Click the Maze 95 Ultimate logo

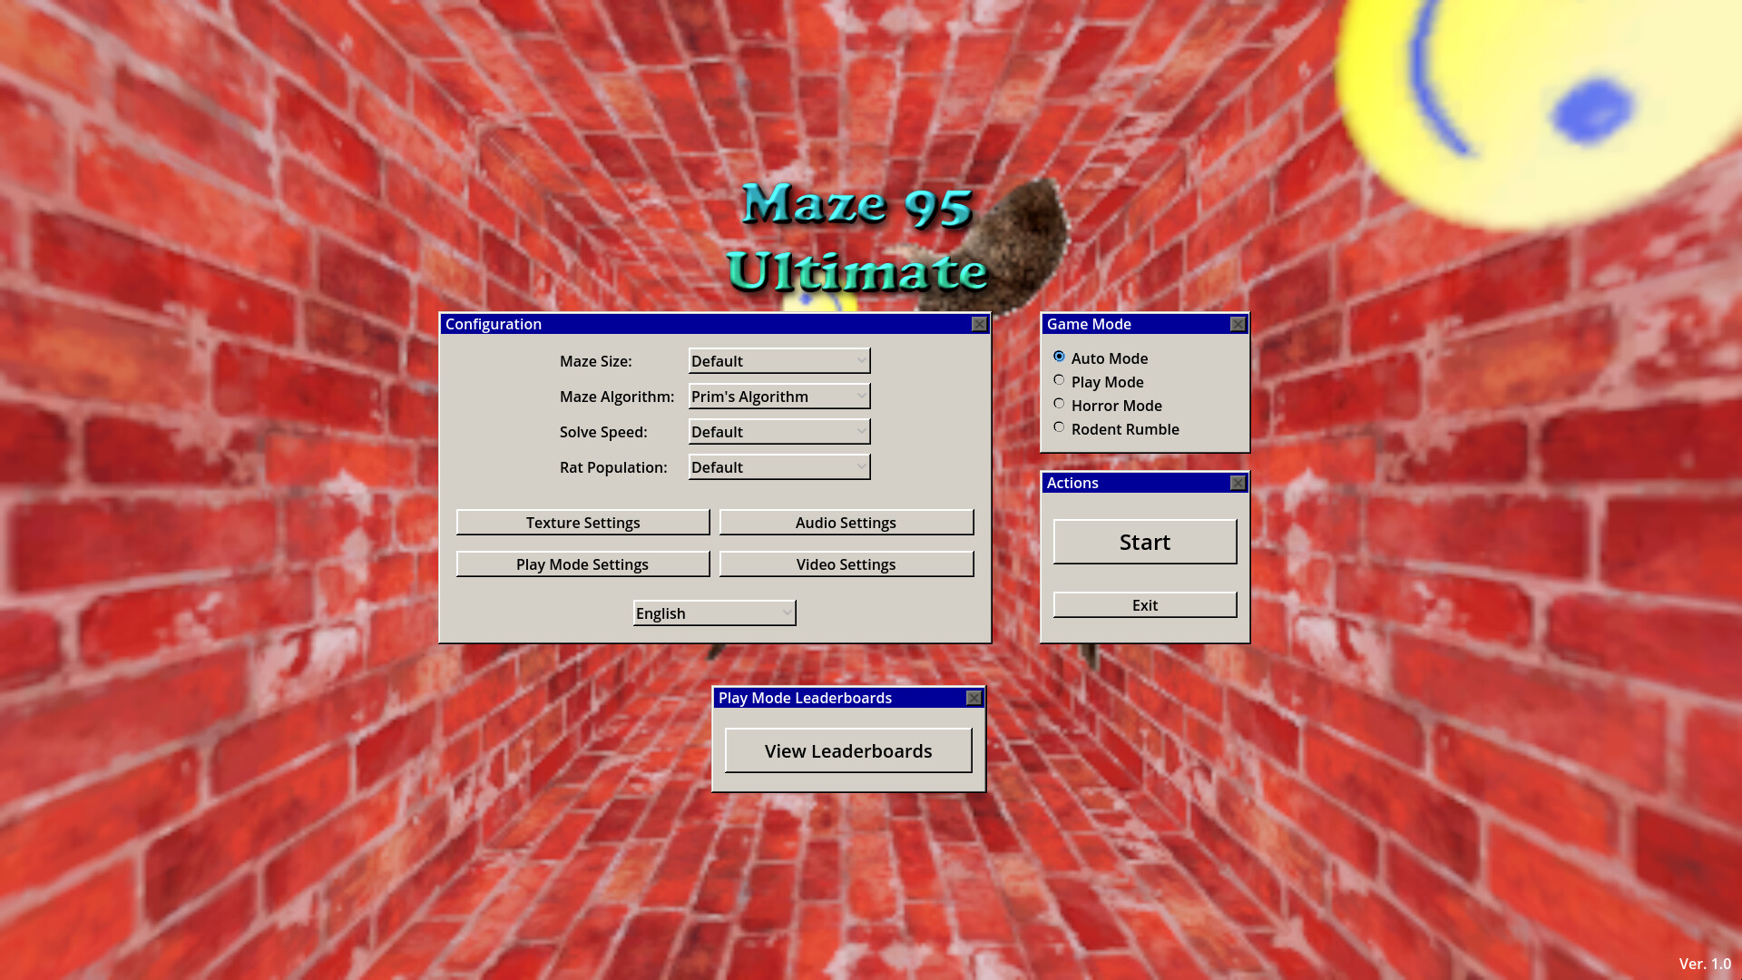[x=857, y=238]
